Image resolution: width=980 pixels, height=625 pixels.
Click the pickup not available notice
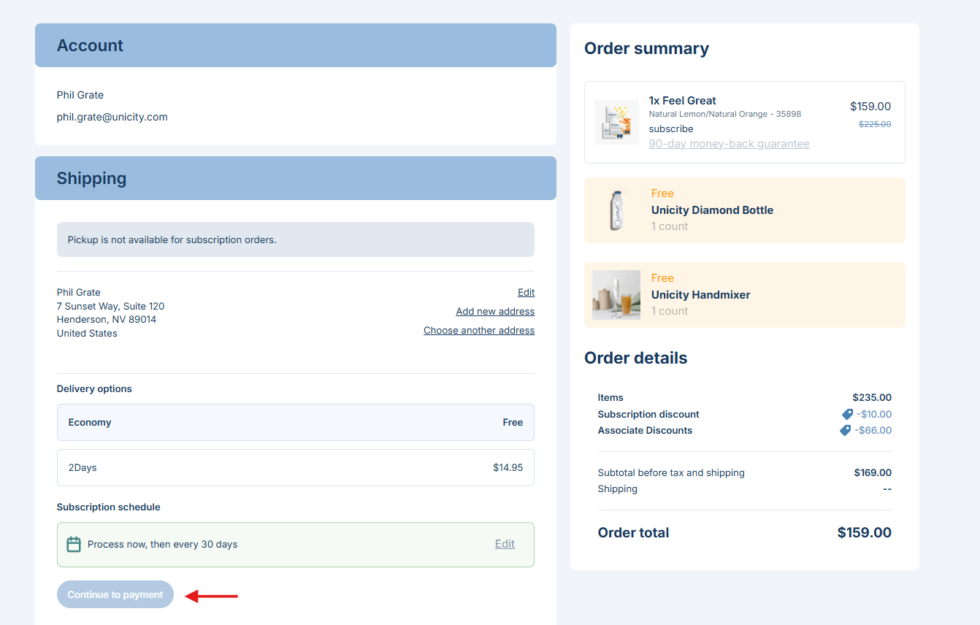point(295,239)
